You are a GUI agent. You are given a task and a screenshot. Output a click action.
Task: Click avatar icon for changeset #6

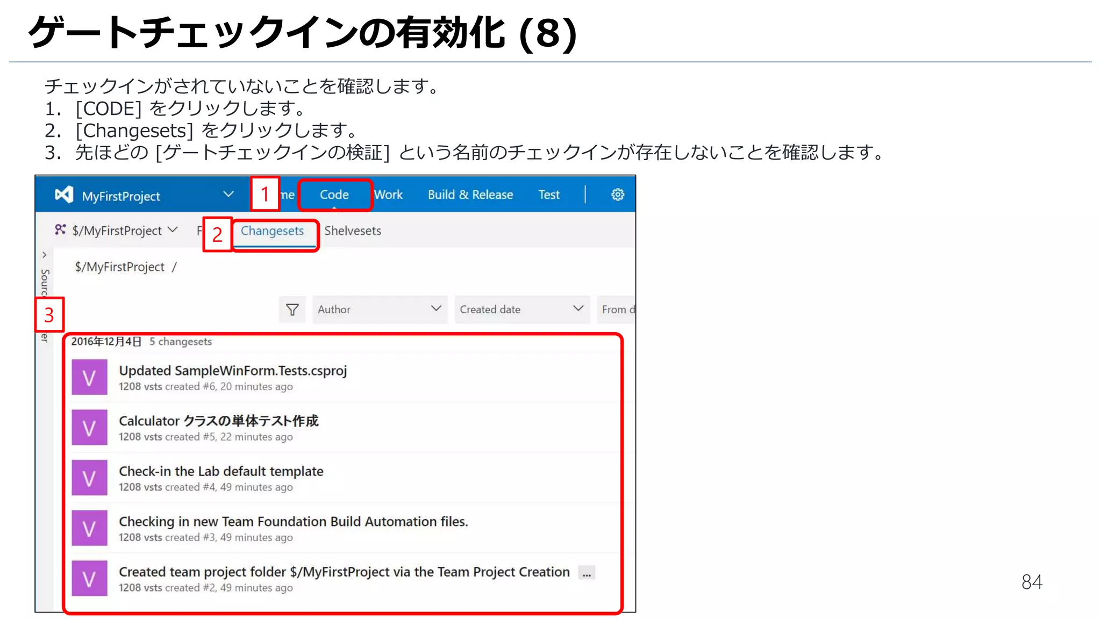pos(90,377)
